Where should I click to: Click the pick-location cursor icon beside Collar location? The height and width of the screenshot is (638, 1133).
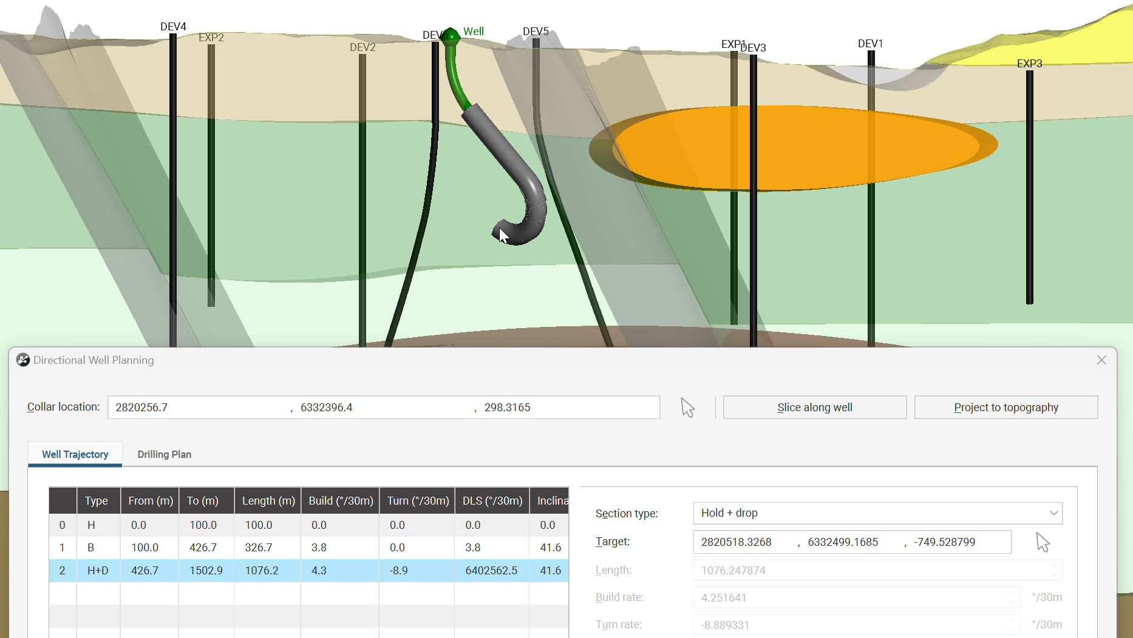pos(687,408)
